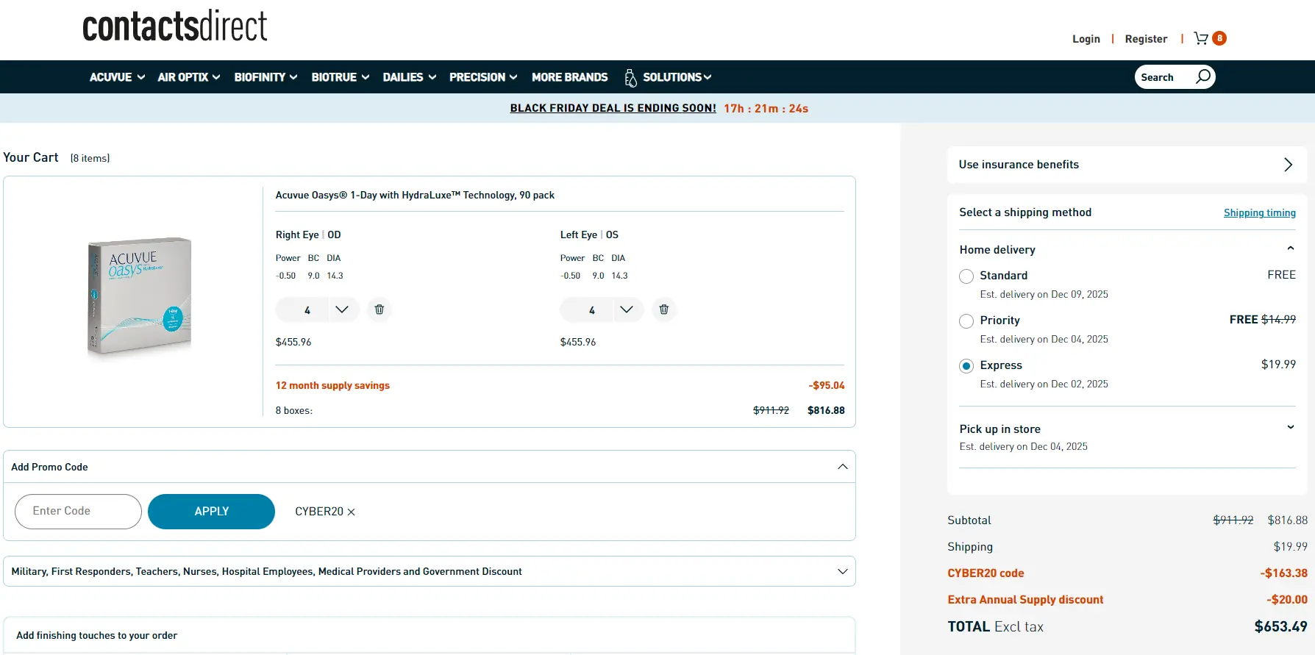
Task: Click the search magnifier icon
Action: click(x=1202, y=77)
